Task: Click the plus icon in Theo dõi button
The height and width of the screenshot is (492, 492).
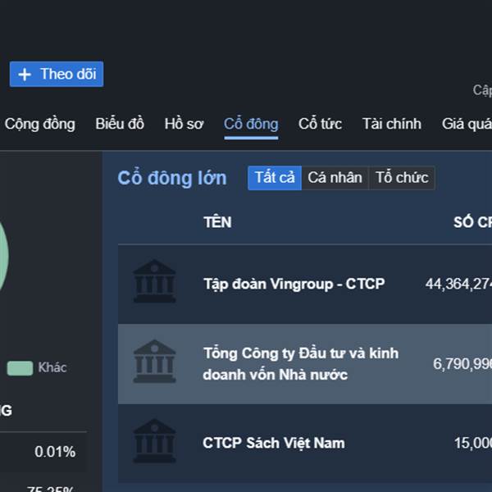Action: point(25,75)
